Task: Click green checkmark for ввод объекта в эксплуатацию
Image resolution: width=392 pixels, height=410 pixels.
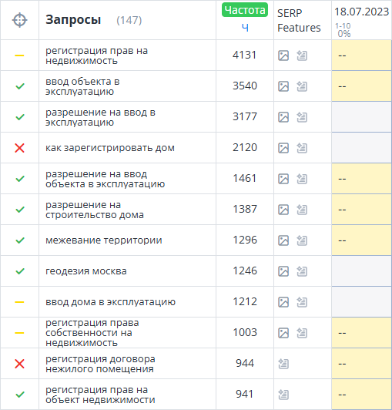Action: coord(20,86)
